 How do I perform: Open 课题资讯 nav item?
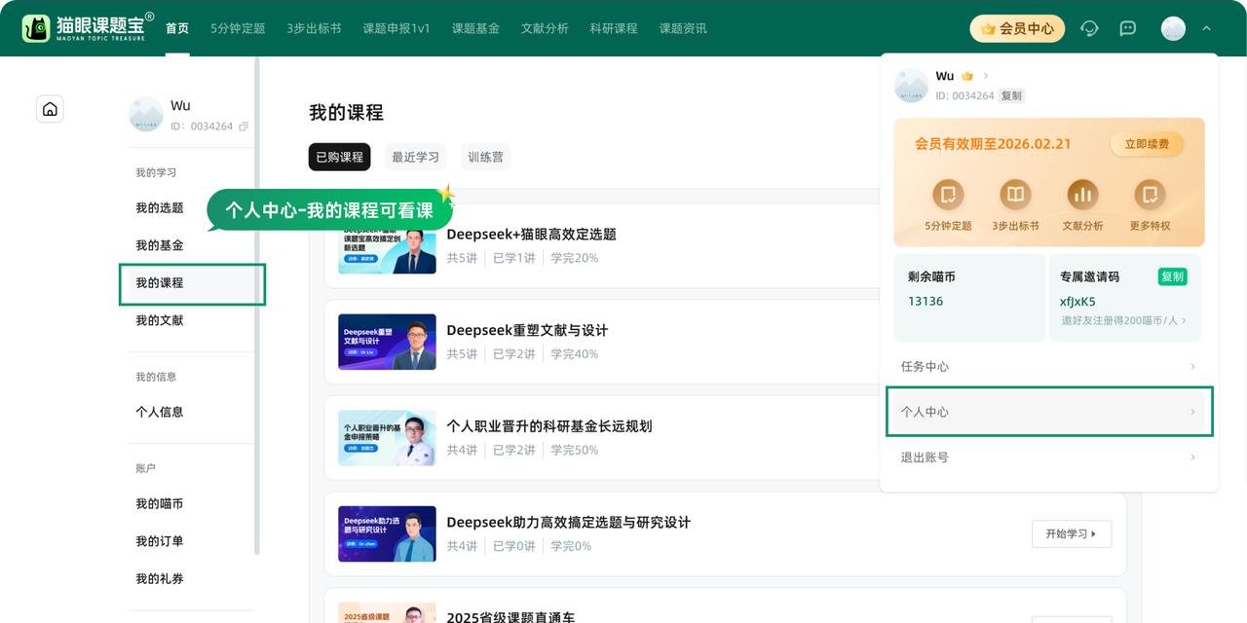[683, 28]
